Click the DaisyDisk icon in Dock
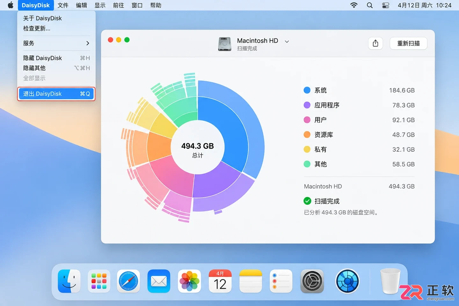The image size is (459, 306). tap(347, 281)
